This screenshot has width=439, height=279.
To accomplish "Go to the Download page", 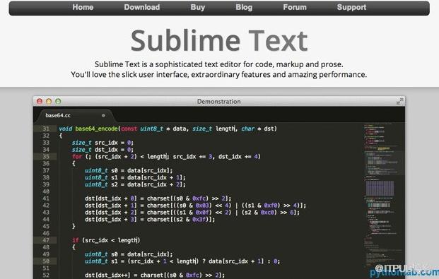I will pos(142,7).
